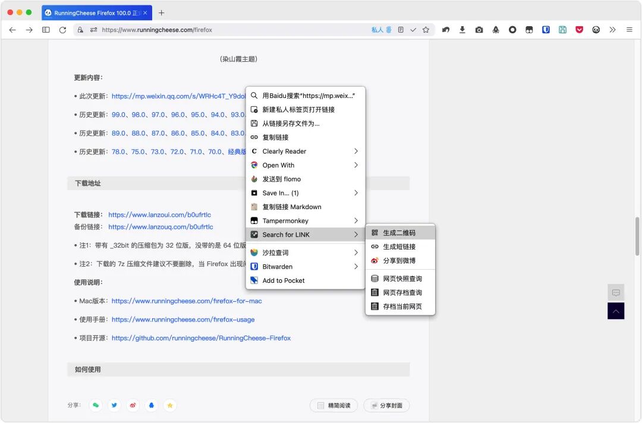Go forward with the forward arrow
Screen dimensions: 642x423
click(29, 30)
